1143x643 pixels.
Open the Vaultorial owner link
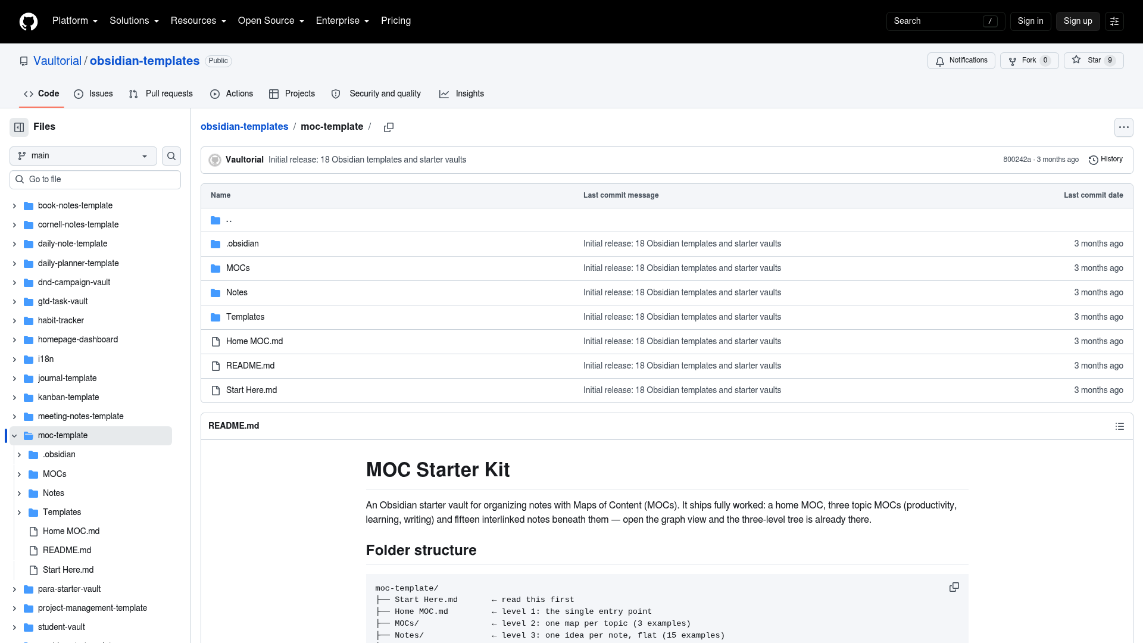(x=57, y=61)
